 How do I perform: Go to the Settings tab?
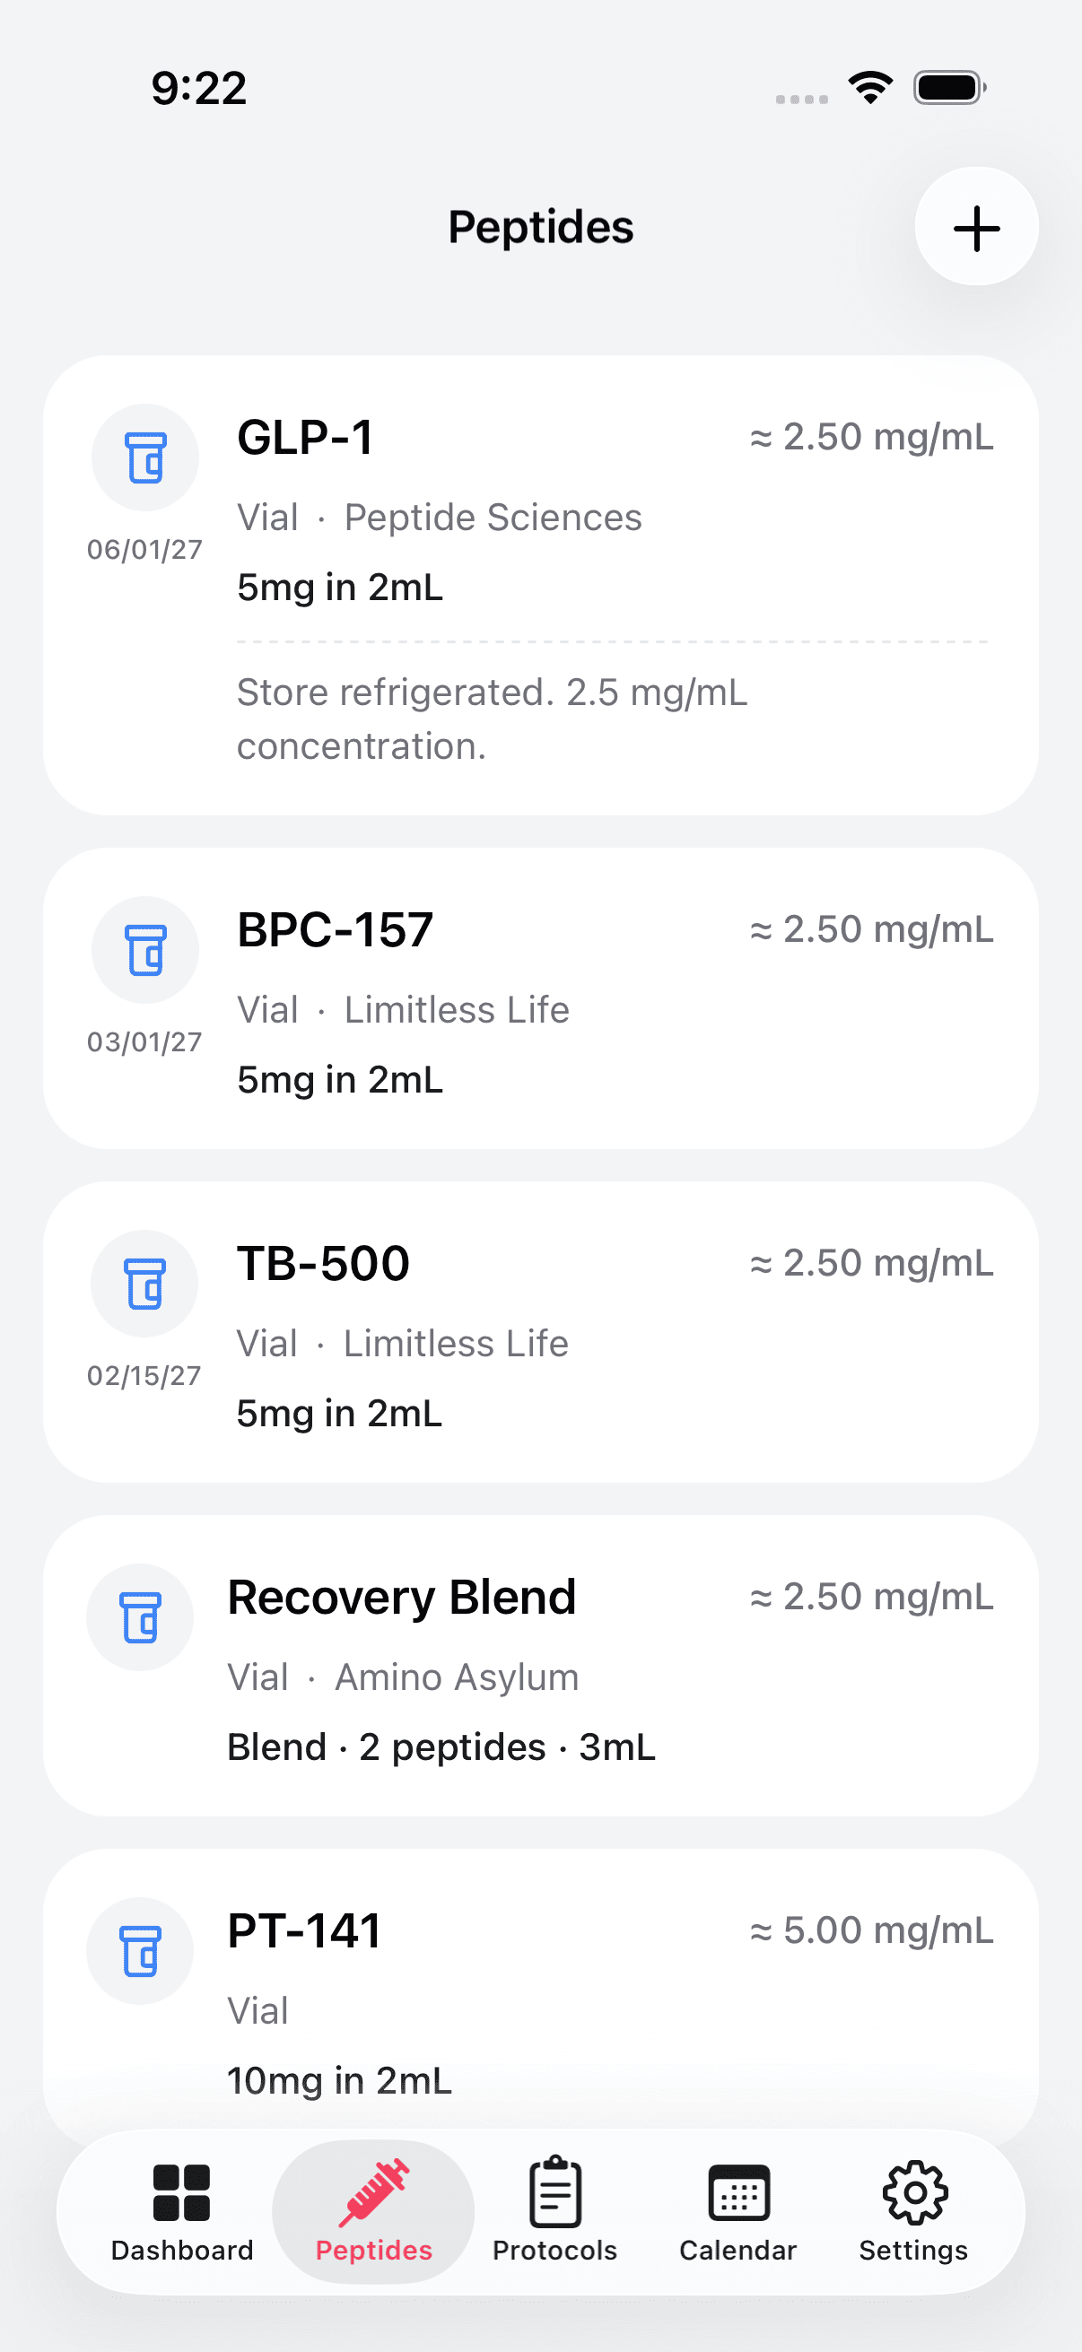click(x=913, y=2211)
